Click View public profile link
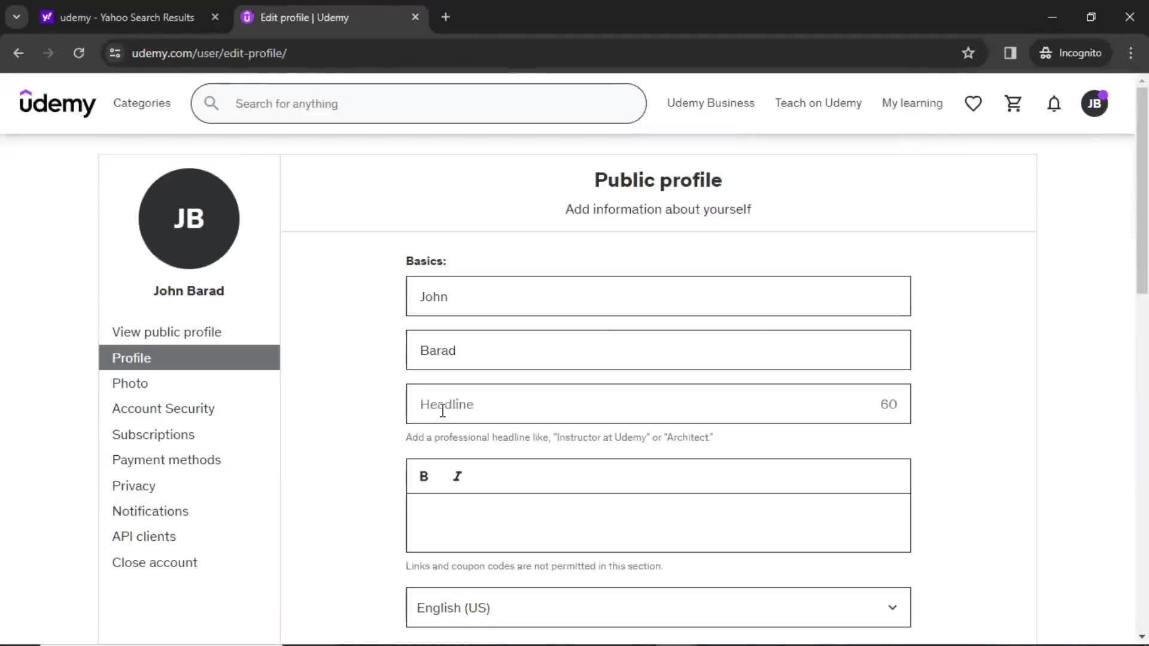The height and width of the screenshot is (646, 1149). click(166, 332)
